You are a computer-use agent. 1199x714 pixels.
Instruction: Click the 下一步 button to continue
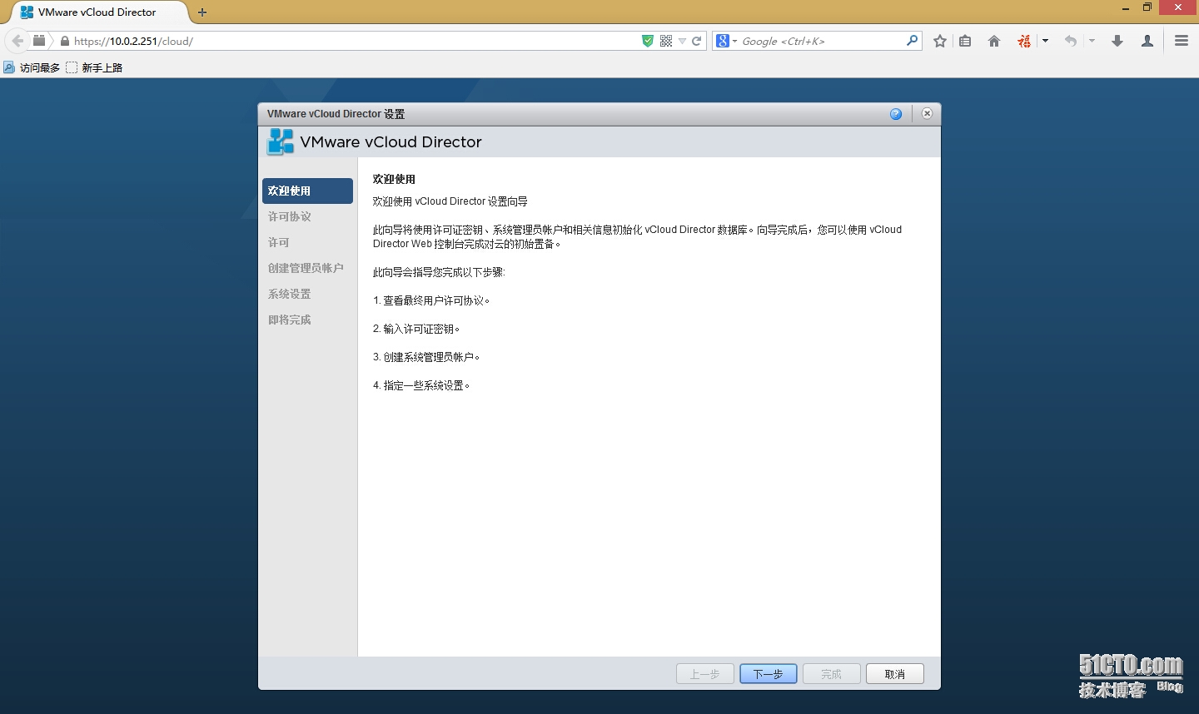click(769, 674)
